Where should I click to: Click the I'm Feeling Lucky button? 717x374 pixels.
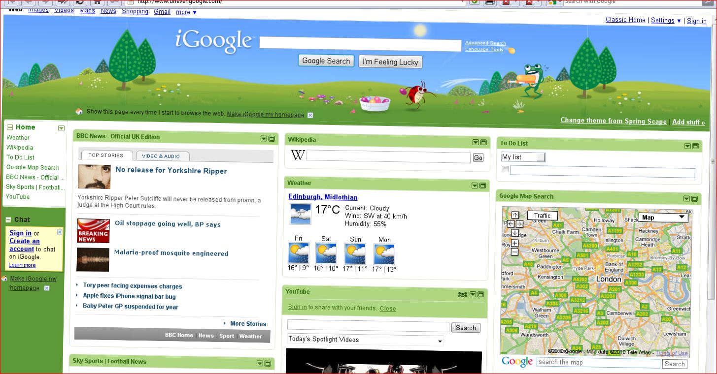click(x=390, y=62)
